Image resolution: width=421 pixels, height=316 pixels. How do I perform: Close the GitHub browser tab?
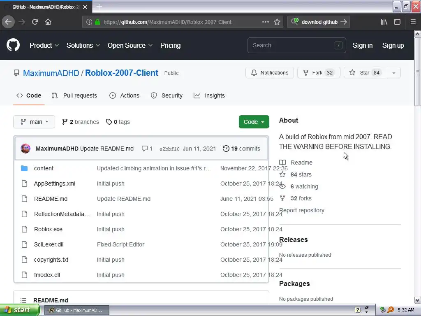tap(85, 7)
